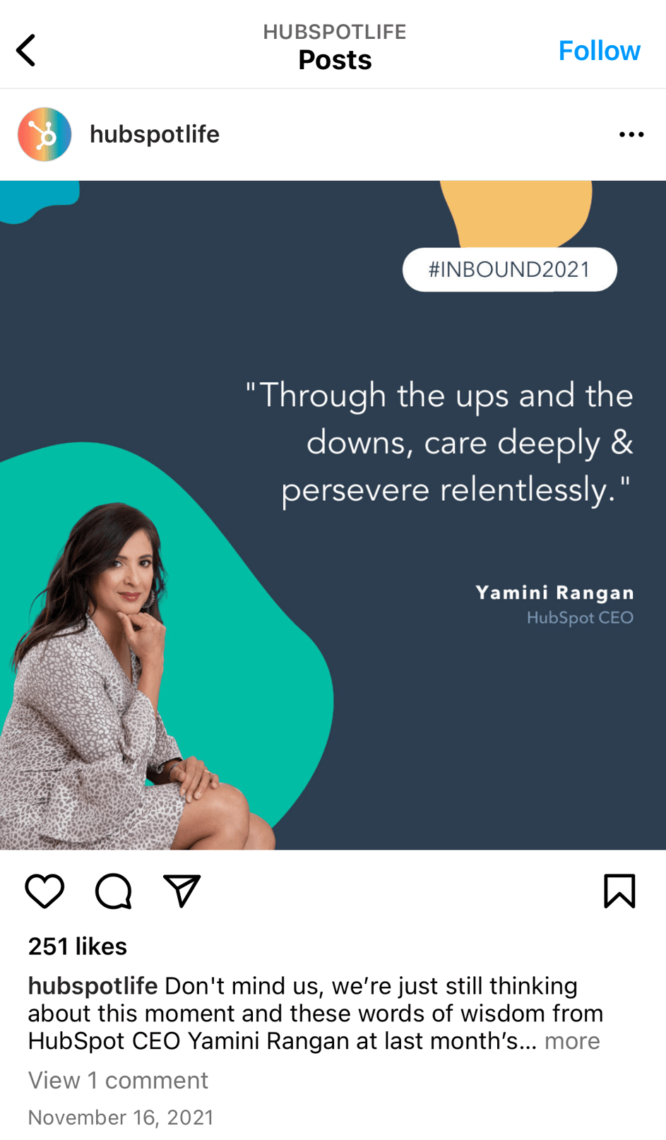Tap the Yamini Rangan quote image
This screenshot has width=666, height=1140.
coord(333,515)
